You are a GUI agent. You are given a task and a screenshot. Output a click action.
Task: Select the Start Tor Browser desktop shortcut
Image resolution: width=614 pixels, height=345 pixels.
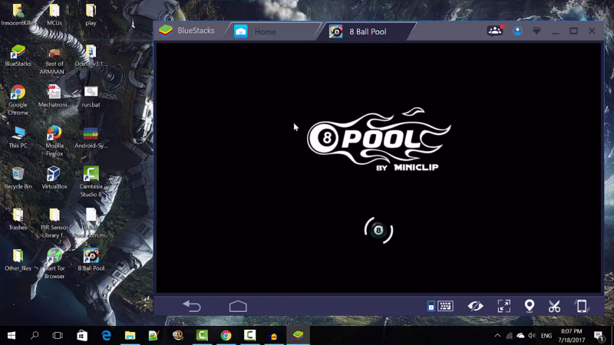point(54,263)
